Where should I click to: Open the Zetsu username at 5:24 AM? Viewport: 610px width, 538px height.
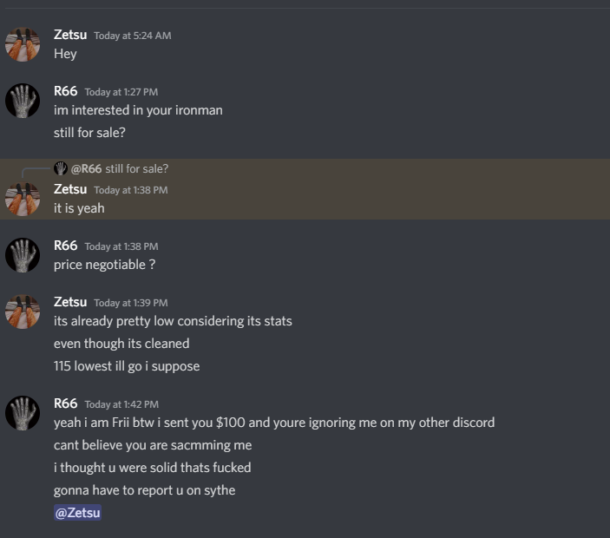click(x=70, y=35)
